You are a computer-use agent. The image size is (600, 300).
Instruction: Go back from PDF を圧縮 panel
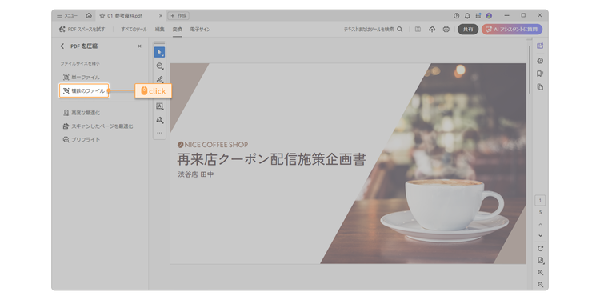click(x=62, y=46)
